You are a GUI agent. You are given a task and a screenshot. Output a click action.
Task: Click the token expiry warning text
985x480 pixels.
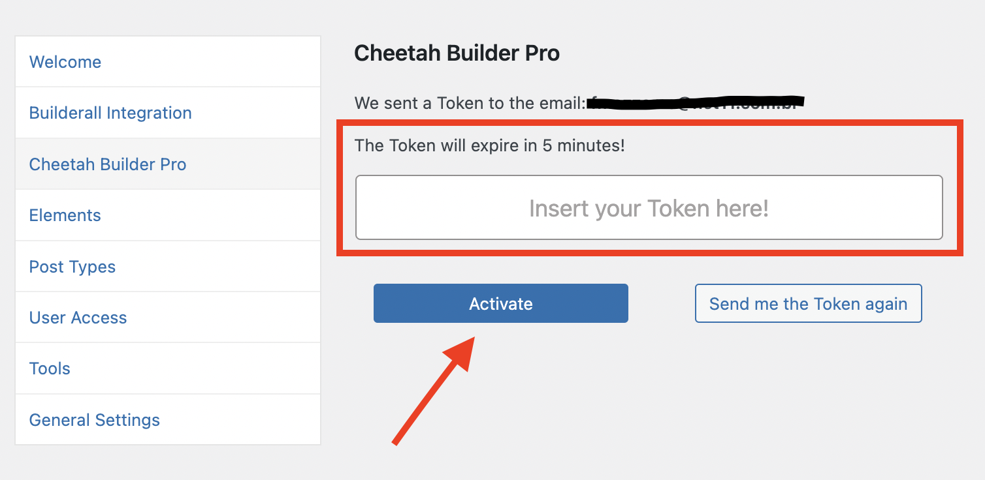tap(489, 145)
